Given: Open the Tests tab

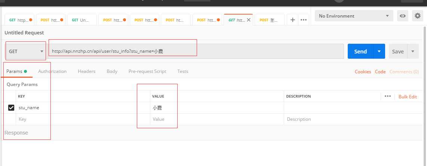Looking at the screenshot, I should (183, 71).
